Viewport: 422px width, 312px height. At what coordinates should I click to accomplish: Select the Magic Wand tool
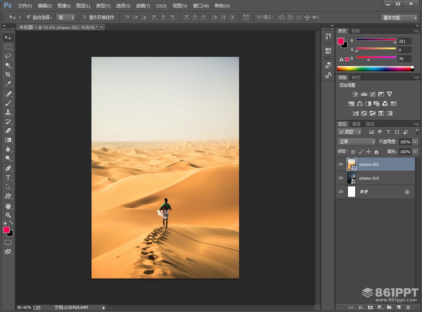[8, 65]
